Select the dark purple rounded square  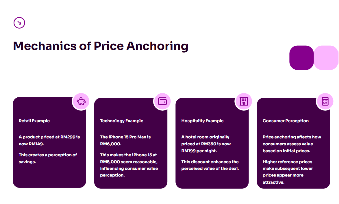click(301, 58)
